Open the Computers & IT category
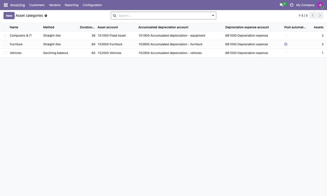The width and height of the screenshot is (327, 196). click(21, 36)
